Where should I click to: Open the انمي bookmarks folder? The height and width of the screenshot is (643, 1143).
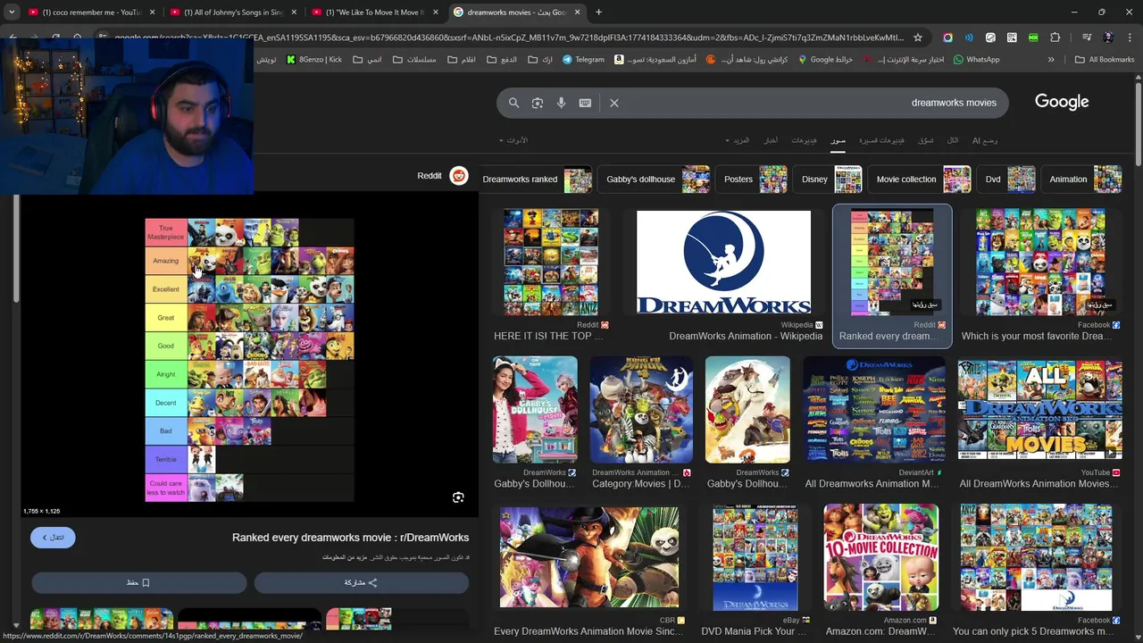point(367,60)
